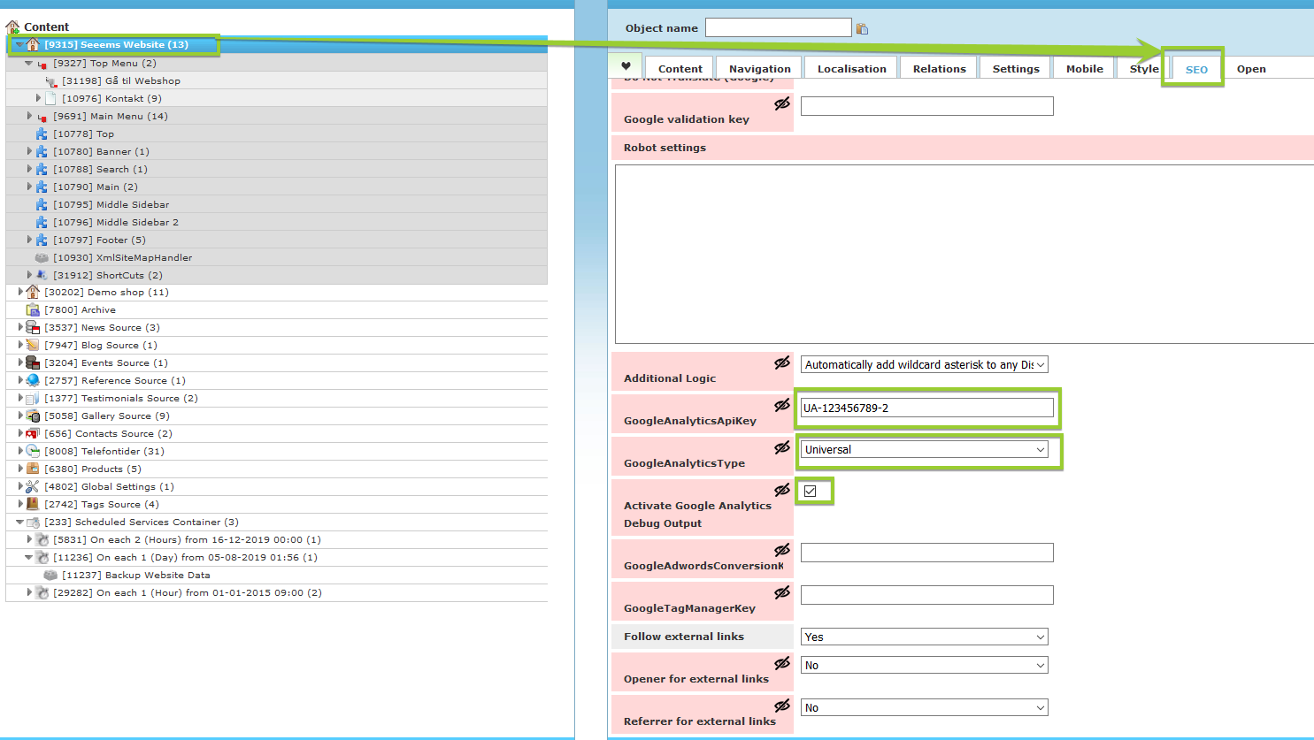Open the Referrer for external links dropdown
The width and height of the screenshot is (1314, 740).
[925, 707]
